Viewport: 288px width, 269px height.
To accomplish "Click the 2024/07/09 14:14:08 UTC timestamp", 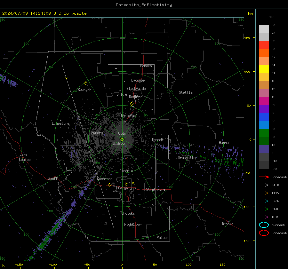I will point(44,13).
